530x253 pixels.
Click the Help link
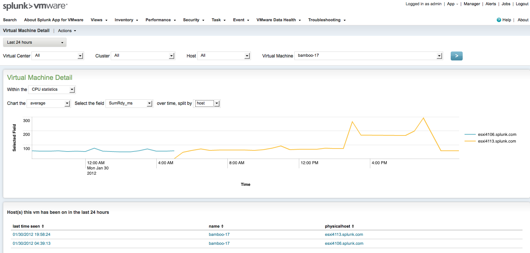[x=507, y=20]
